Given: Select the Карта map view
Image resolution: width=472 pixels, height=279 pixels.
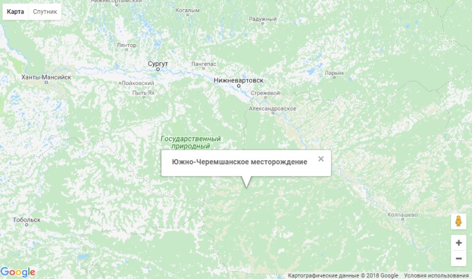Looking at the screenshot, I should 15,12.
